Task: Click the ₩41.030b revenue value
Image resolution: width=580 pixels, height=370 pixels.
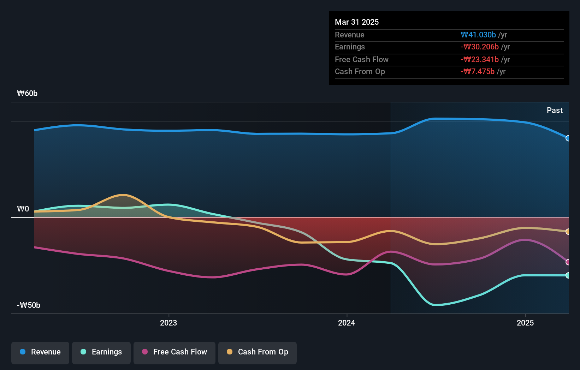Action: (x=478, y=35)
